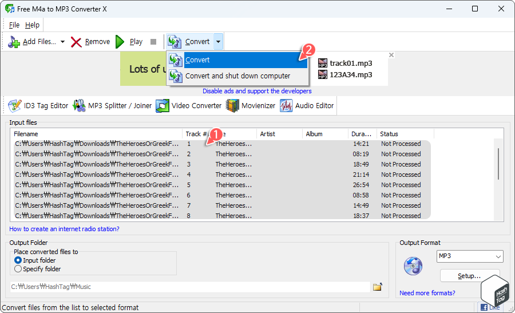Viewport: 515px width, 313px height.
Task: Open How to create an internet radio station link
Action: [x=64, y=229]
